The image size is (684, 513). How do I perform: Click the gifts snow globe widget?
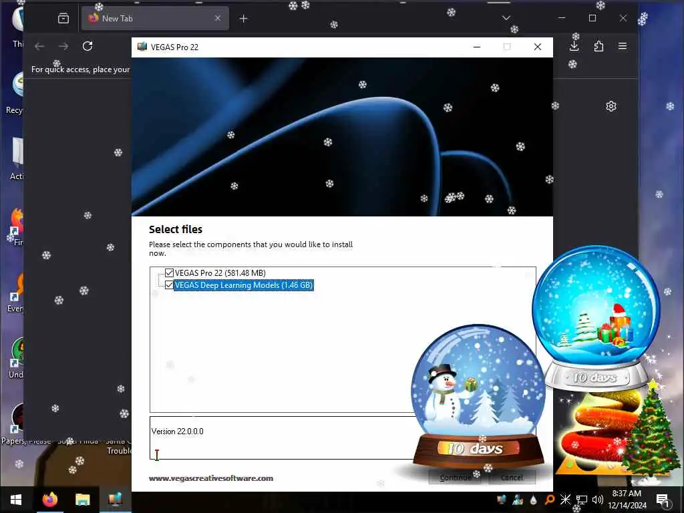tap(596, 317)
